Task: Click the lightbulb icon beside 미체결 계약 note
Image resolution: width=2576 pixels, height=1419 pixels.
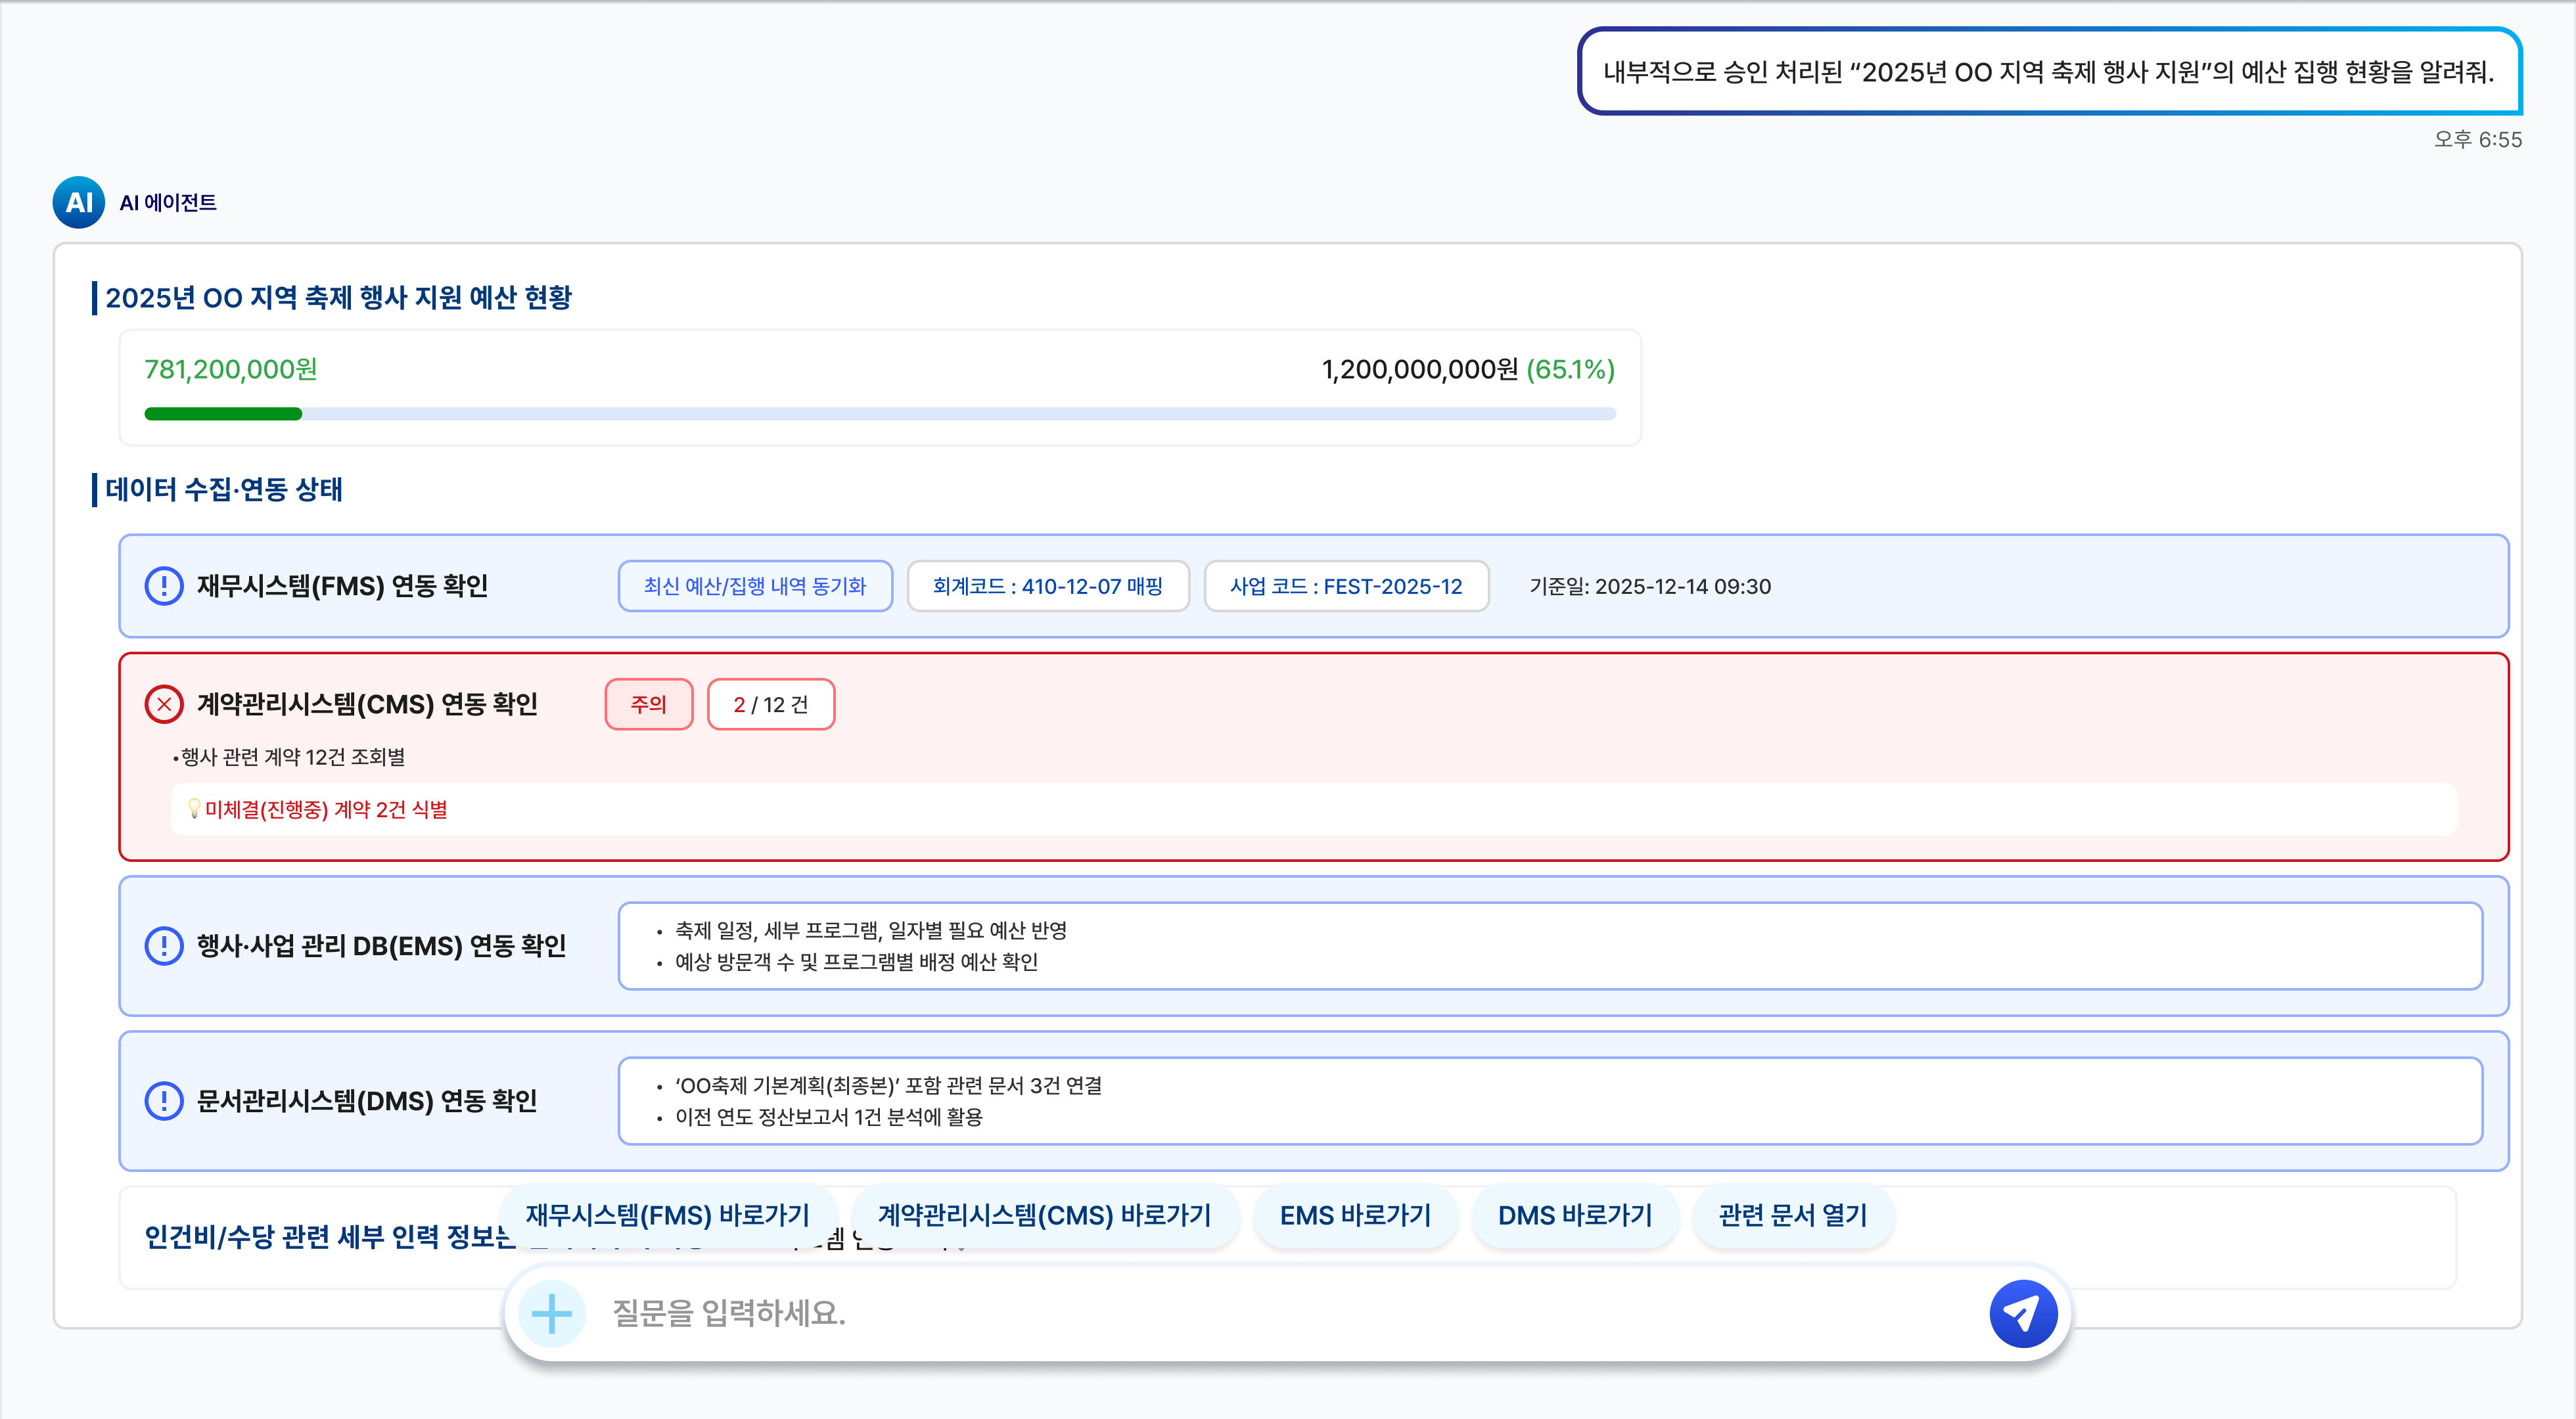Action: 194,808
